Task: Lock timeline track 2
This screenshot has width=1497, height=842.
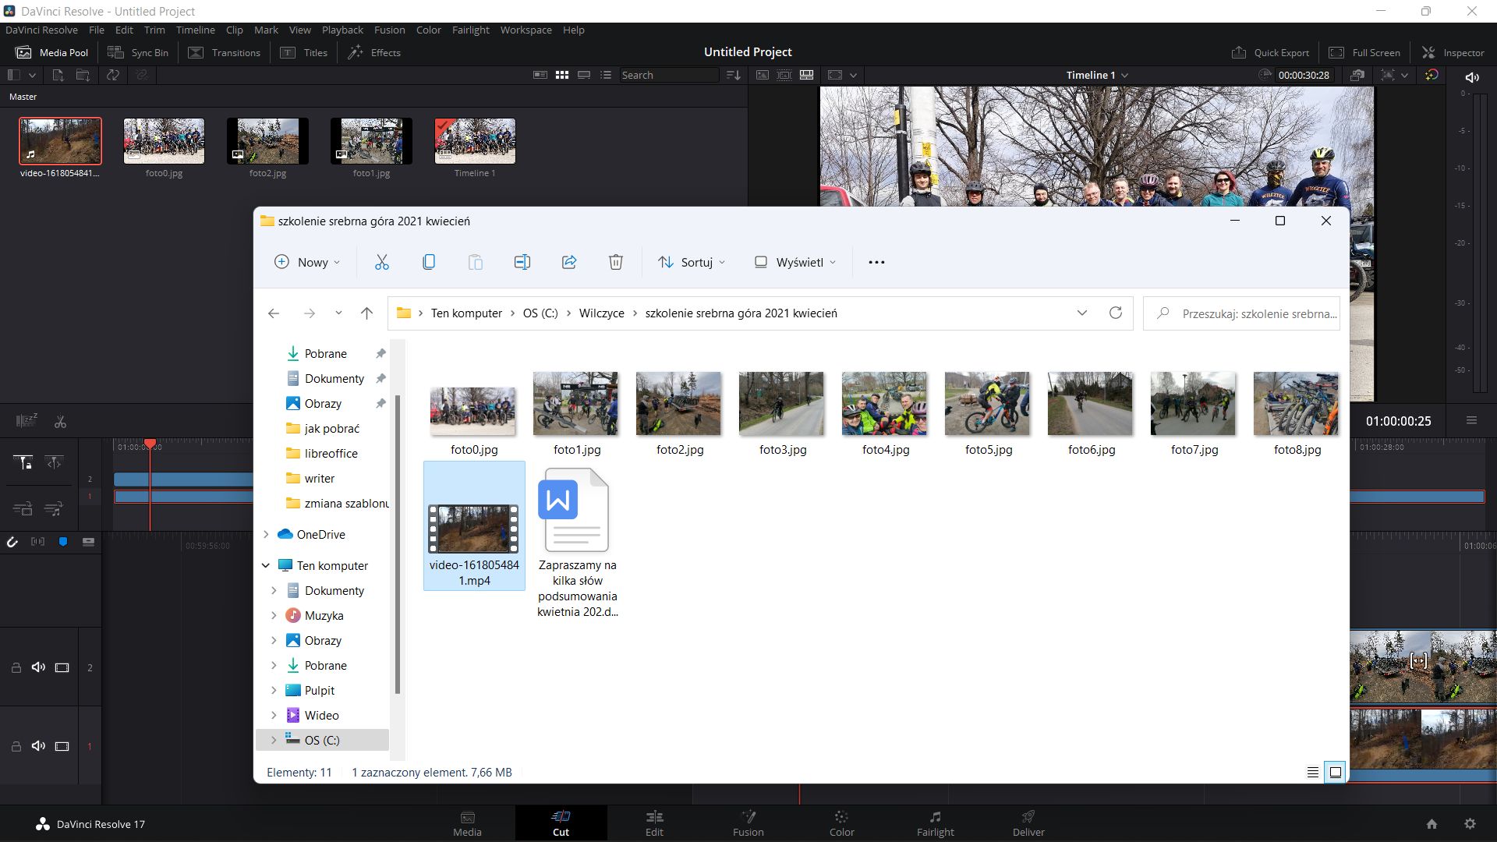Action: (x=16, y=667)
